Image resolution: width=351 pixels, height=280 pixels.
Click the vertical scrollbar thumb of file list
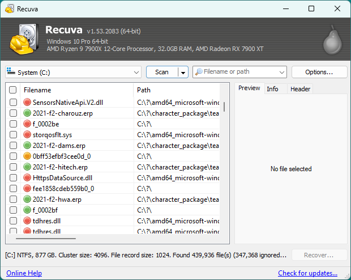click(224, 107)
